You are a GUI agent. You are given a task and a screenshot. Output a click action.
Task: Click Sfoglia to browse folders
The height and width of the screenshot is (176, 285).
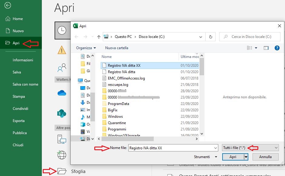tap(72, 171)
